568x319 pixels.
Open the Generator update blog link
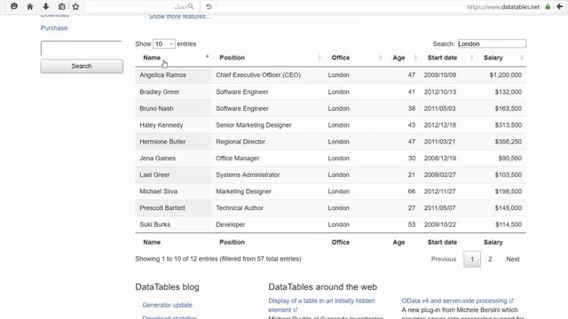tap(167, 305)
